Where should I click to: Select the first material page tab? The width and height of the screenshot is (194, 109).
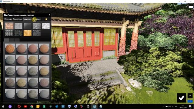tap(7, 40)
